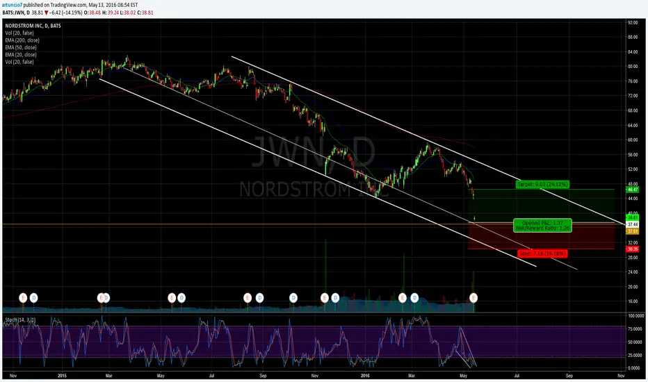Image resolution: width=648 pixels, height=382 pixels.
Task: Click the earnings E marker just before Mar 2016
Action: [402, 297]
